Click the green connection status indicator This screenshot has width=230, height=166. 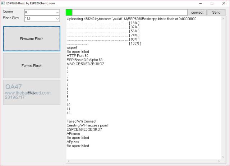69,12
